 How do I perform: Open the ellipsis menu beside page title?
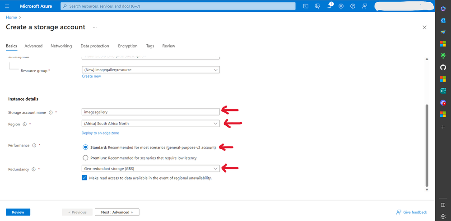tap(95, 28)
